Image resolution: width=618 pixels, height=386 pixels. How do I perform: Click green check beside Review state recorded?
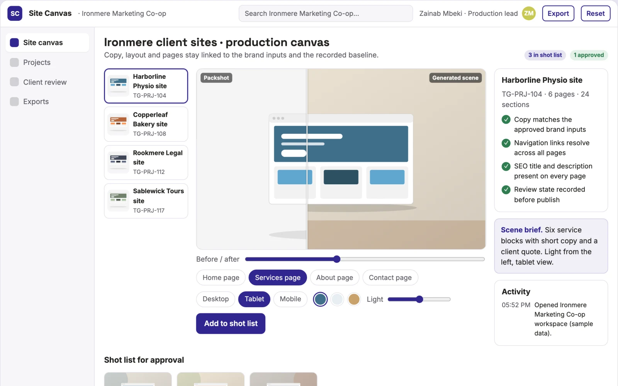coord(506,190)
